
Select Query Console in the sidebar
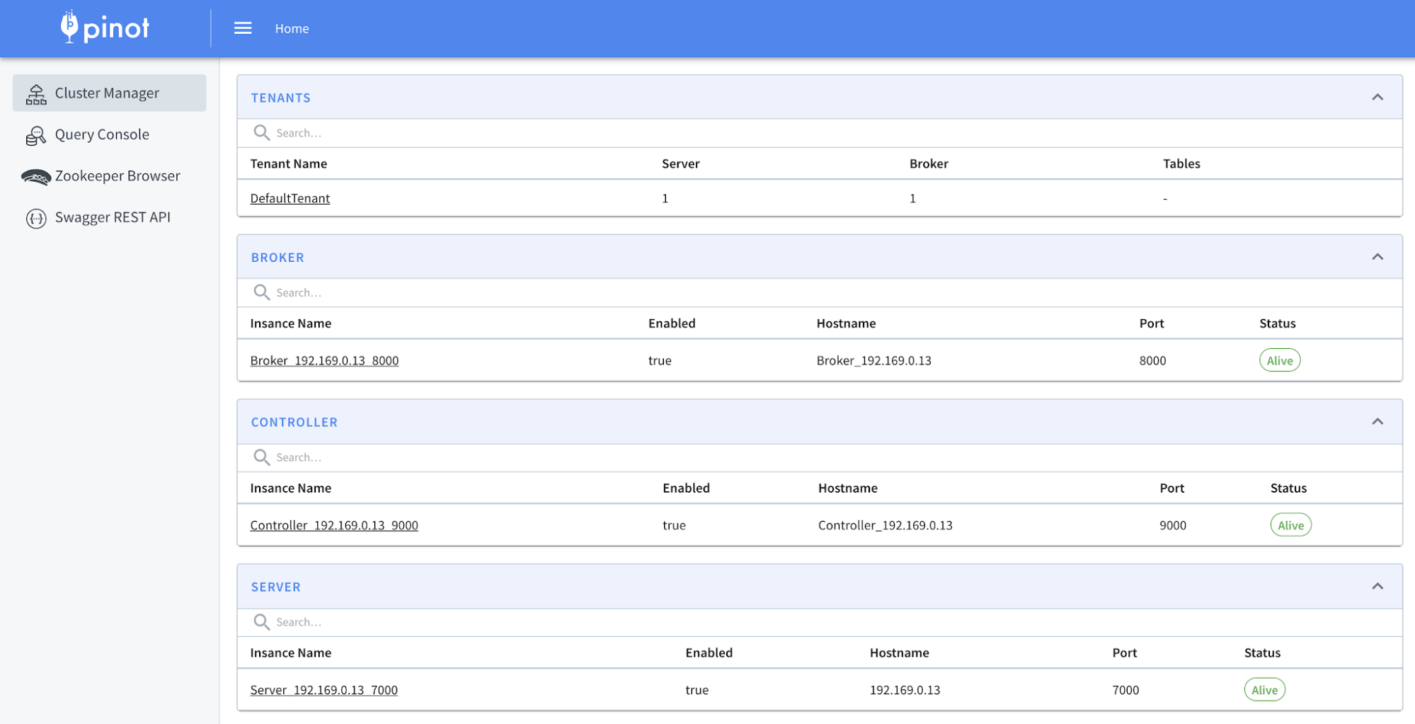coord(102,134)
